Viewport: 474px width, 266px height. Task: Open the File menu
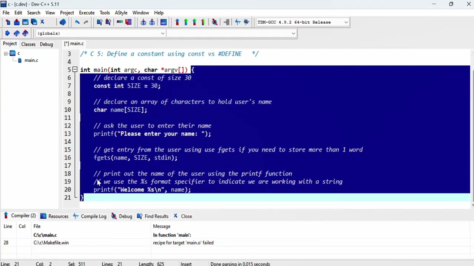pyautogui.click(x=6, y=13)
